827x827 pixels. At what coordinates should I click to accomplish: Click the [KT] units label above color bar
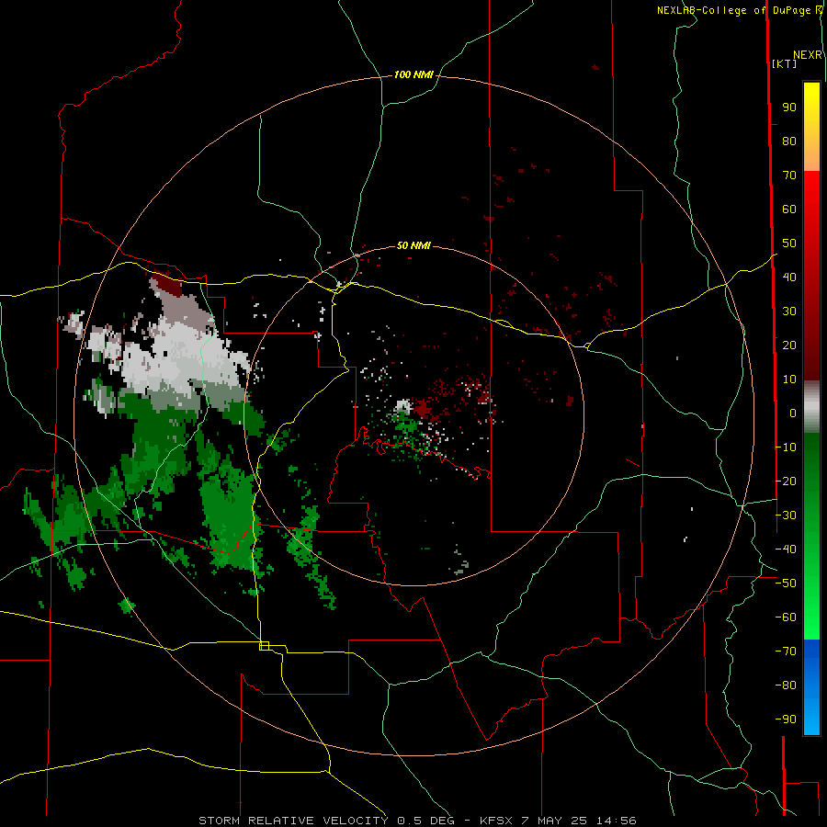pos(785,63)
